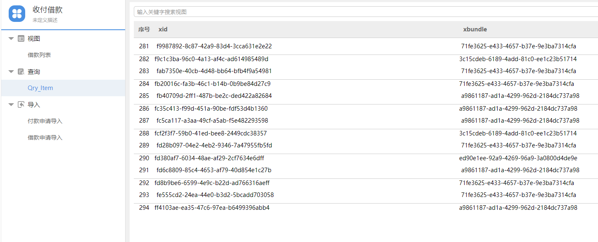Screen dimensions: 598x242
Task: Click the 视图 list icon
Action: tap(21, 38)
